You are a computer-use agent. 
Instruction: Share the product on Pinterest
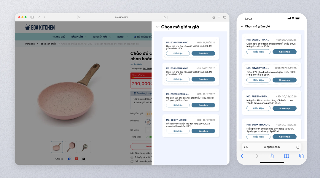point(76,159)
